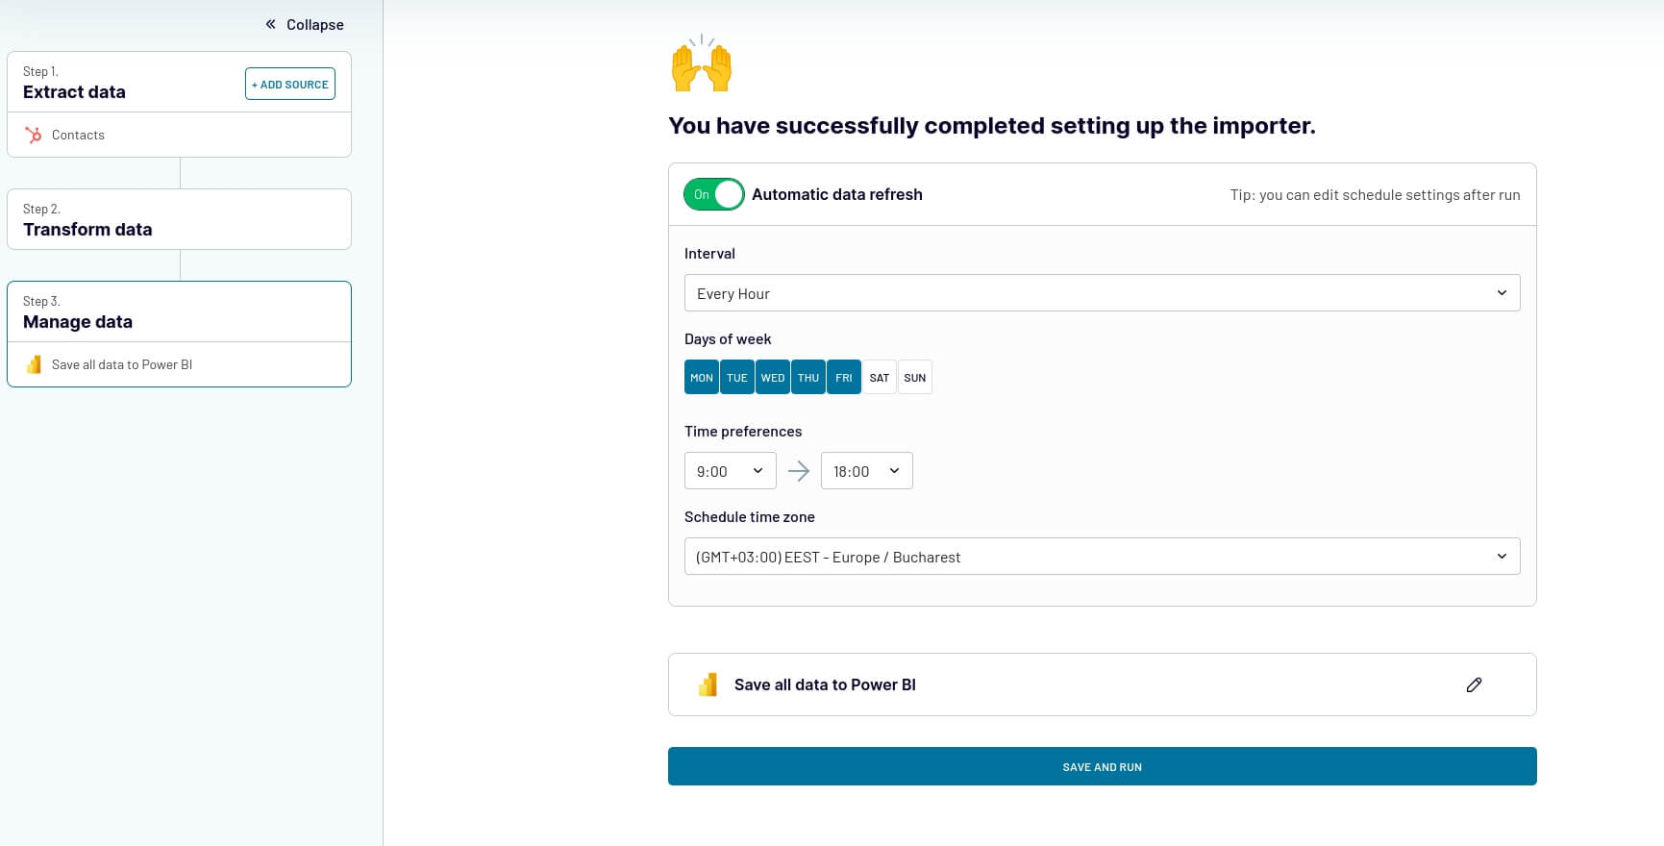The image size is (1664, 846).
Task: Click the Power BI icon in Manage data step
Action: coord(34,364)
